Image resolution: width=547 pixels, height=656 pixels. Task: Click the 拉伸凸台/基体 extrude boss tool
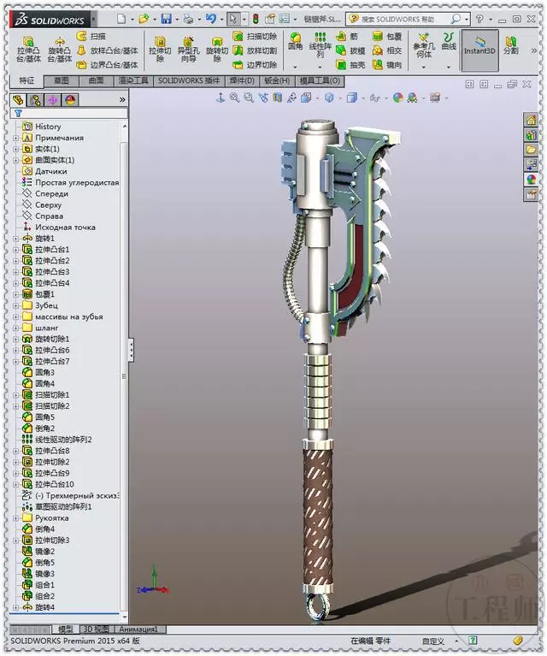(x=28, y=50)
